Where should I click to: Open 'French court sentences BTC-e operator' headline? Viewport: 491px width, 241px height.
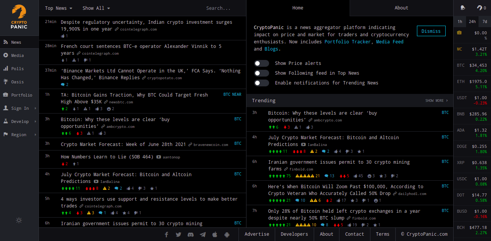pyautogui.click(x=141, y=50)
